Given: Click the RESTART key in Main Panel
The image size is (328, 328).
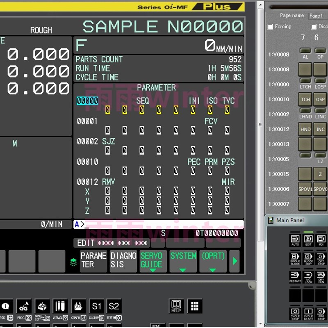Looking at the screenshot, I should 295,277.
